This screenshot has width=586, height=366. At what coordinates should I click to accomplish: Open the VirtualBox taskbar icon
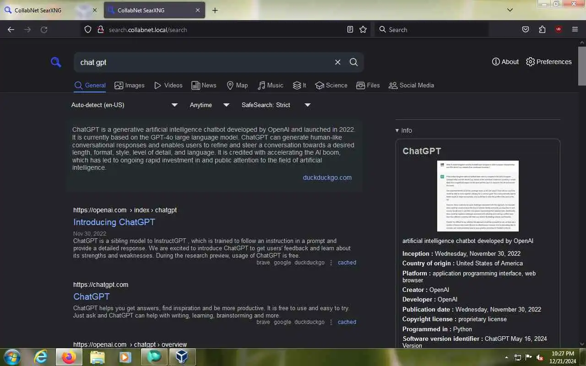pyautogui.click(x=182, y=357)
